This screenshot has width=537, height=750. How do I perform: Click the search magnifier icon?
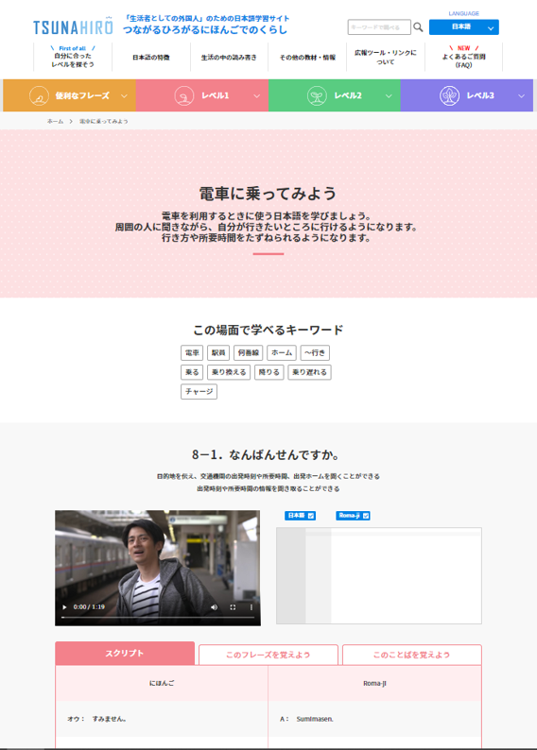tap(418, 27)
